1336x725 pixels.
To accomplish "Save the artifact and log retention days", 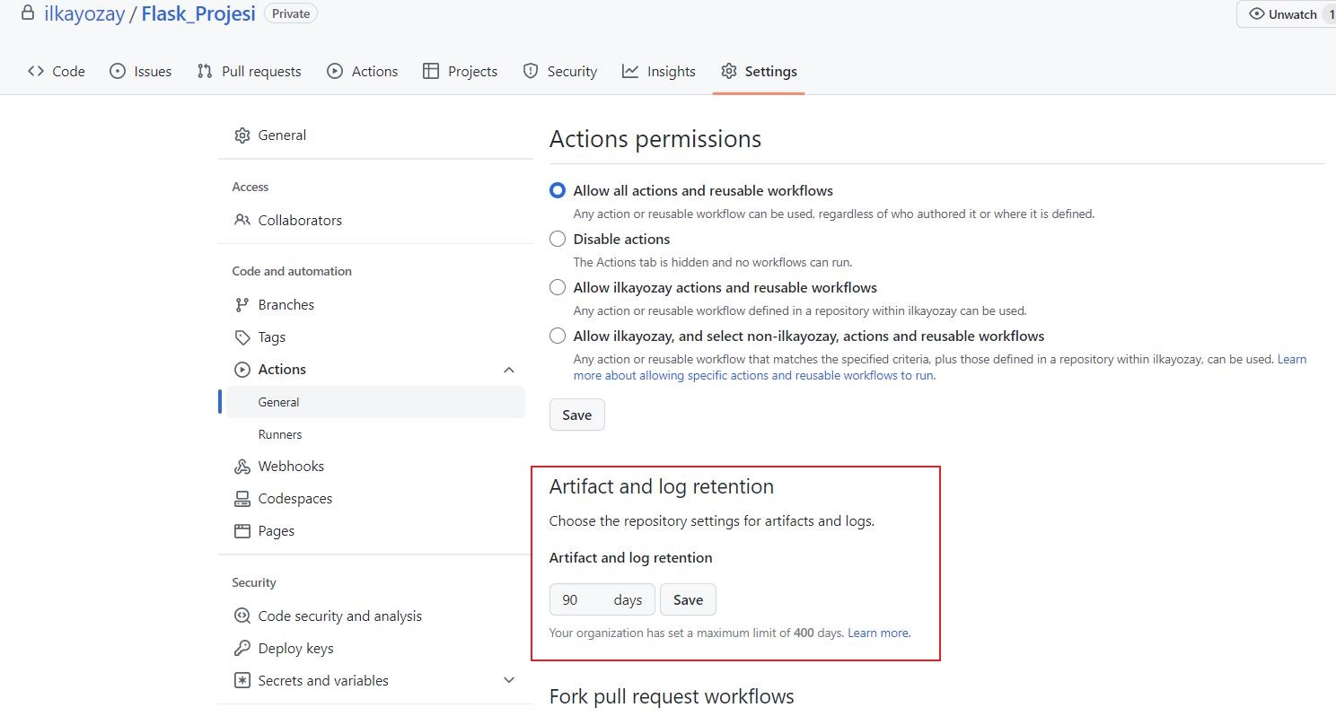I will (688, 600).
